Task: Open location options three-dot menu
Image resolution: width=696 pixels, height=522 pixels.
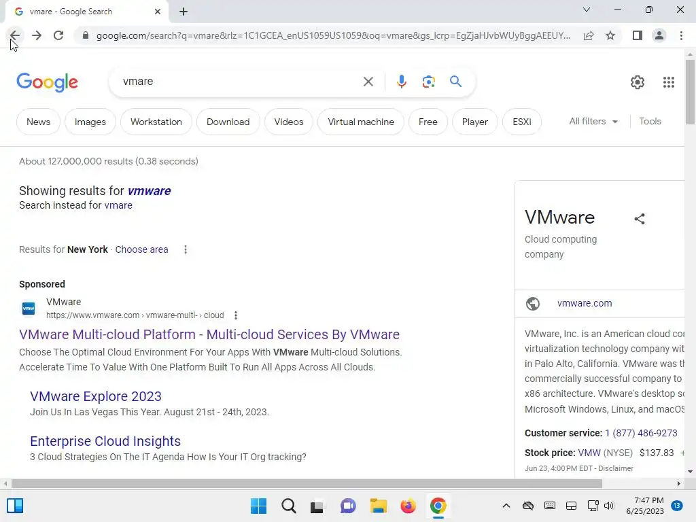Action: click(186, 249)
